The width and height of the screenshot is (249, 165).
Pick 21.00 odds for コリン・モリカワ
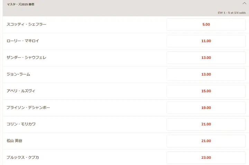point(206,124)
